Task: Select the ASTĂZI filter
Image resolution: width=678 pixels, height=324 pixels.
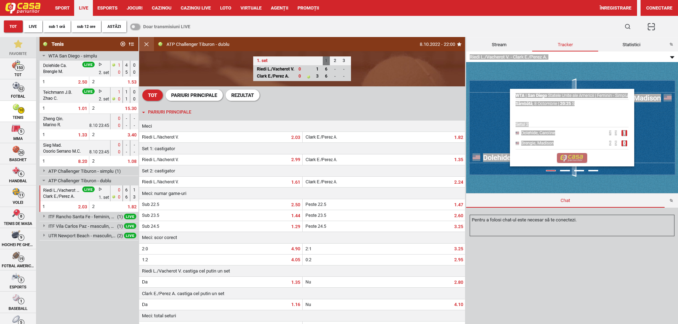Action: [x=114, y=26]
